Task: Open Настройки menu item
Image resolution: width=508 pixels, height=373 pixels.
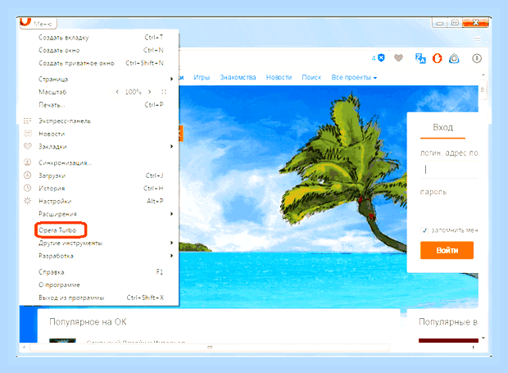Action: click(99, 201)
